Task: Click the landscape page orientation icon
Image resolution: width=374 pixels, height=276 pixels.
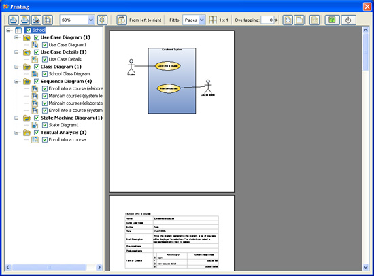Action: click(299, 20)
